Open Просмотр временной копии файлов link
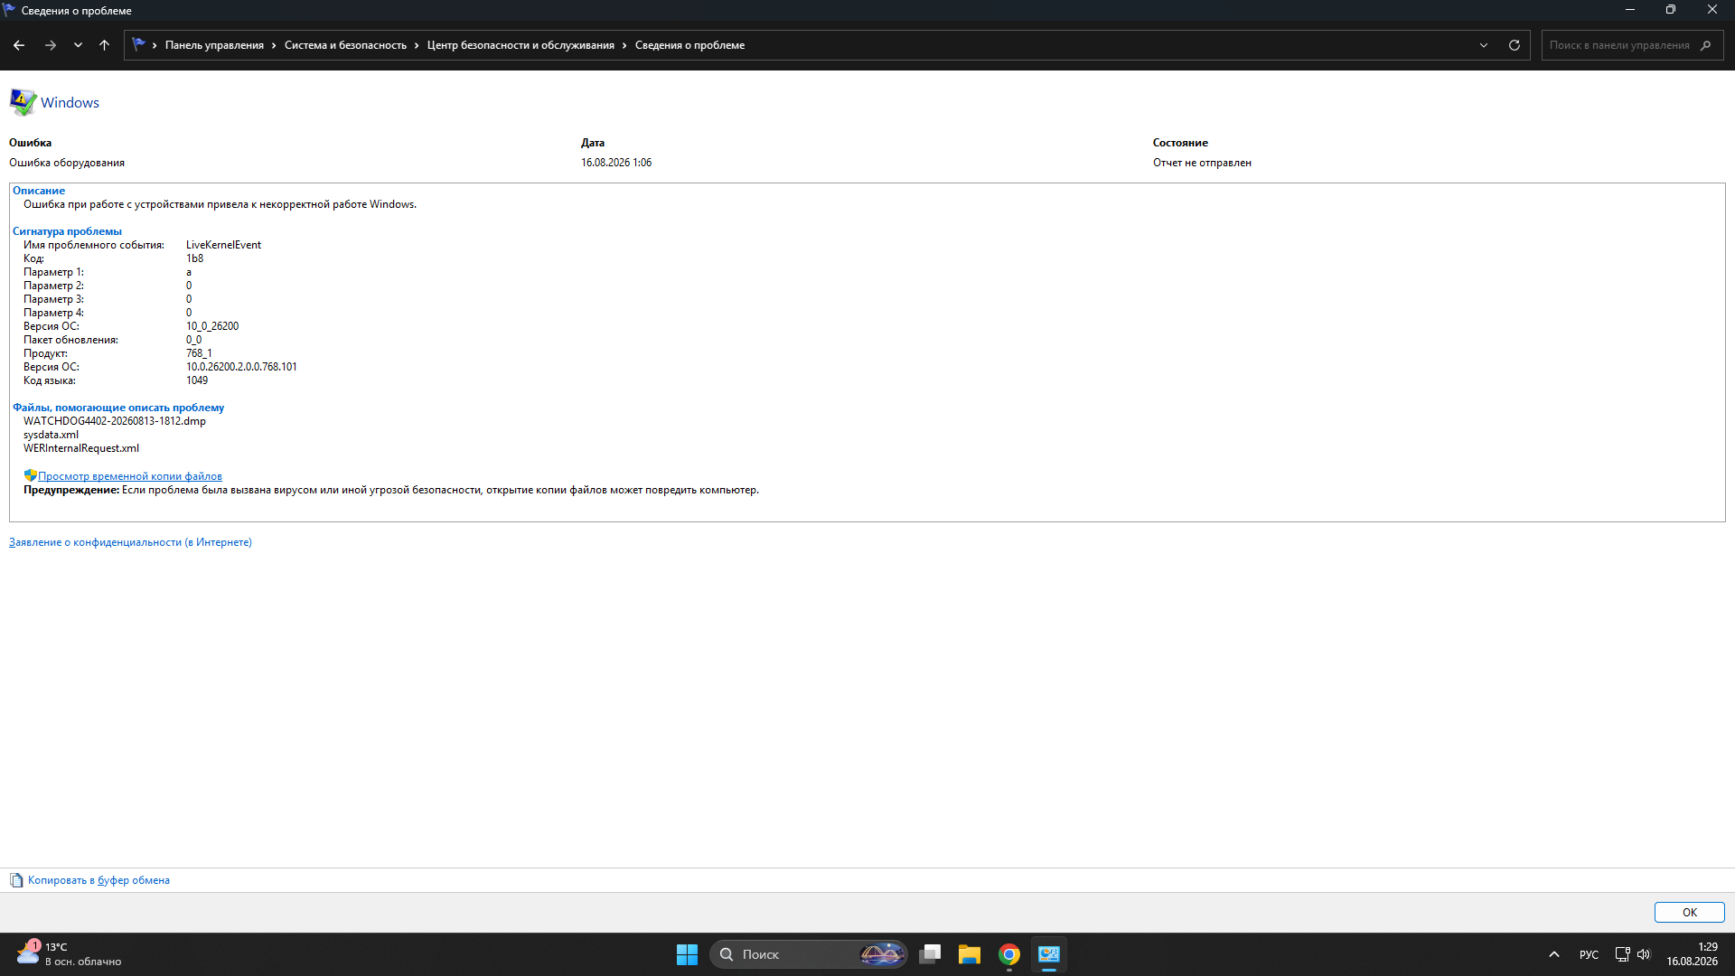 tap(130, 476)
